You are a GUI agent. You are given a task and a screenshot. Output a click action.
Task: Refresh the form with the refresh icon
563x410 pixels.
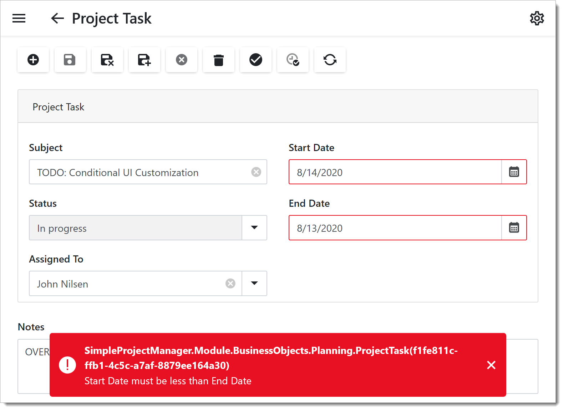click(x=330, y=60)
